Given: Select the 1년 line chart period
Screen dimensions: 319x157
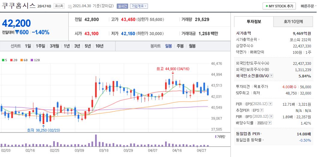Looking at the screenshot, I should (x=67, y=46).
